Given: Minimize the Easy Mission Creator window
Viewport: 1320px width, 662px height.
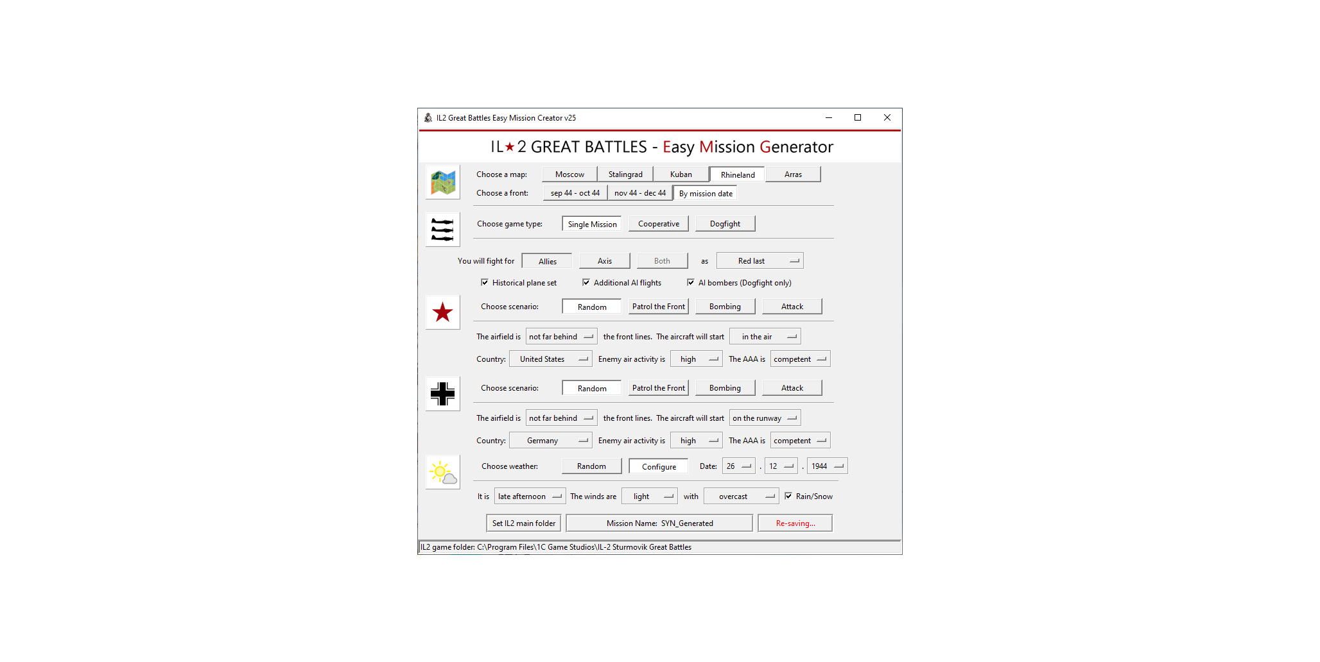Looking at the screenshot, I should point(829,118).
